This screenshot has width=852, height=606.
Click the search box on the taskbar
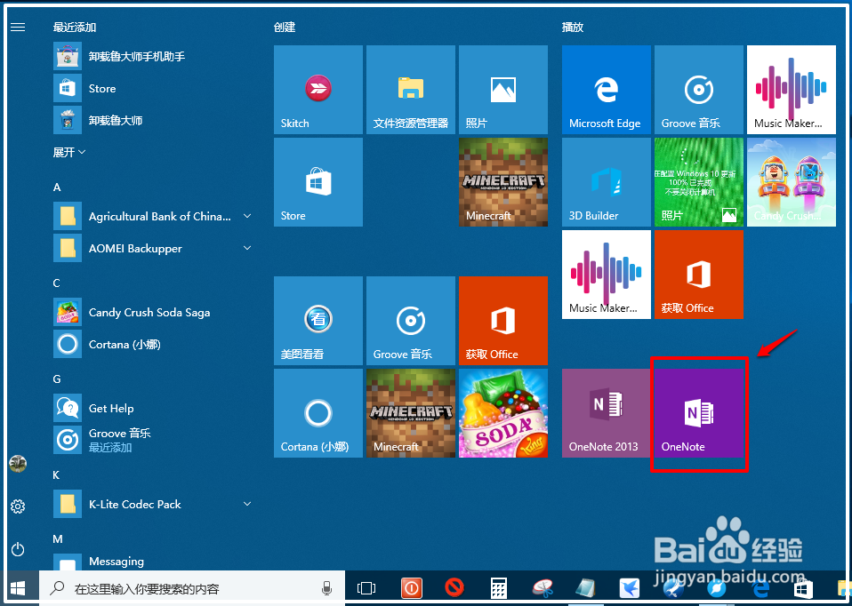[x=192, y=588]
